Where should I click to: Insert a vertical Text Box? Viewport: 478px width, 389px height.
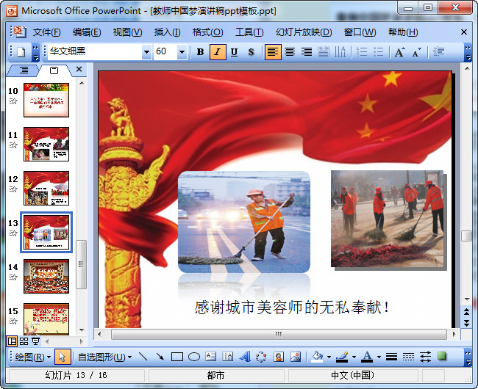(x=228, y=357)
